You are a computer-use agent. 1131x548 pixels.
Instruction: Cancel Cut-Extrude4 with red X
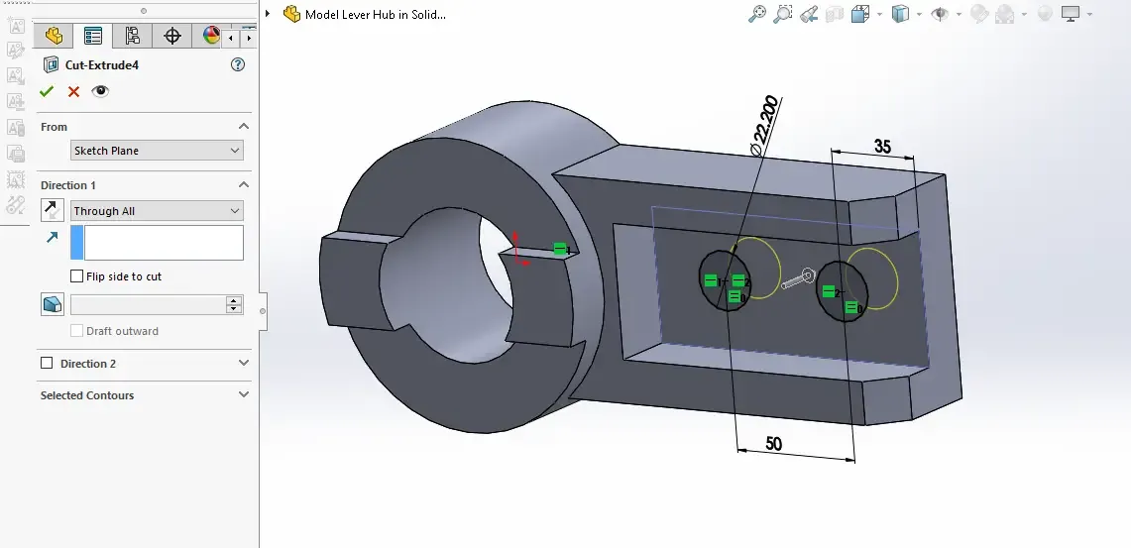(x=73, y=91)
